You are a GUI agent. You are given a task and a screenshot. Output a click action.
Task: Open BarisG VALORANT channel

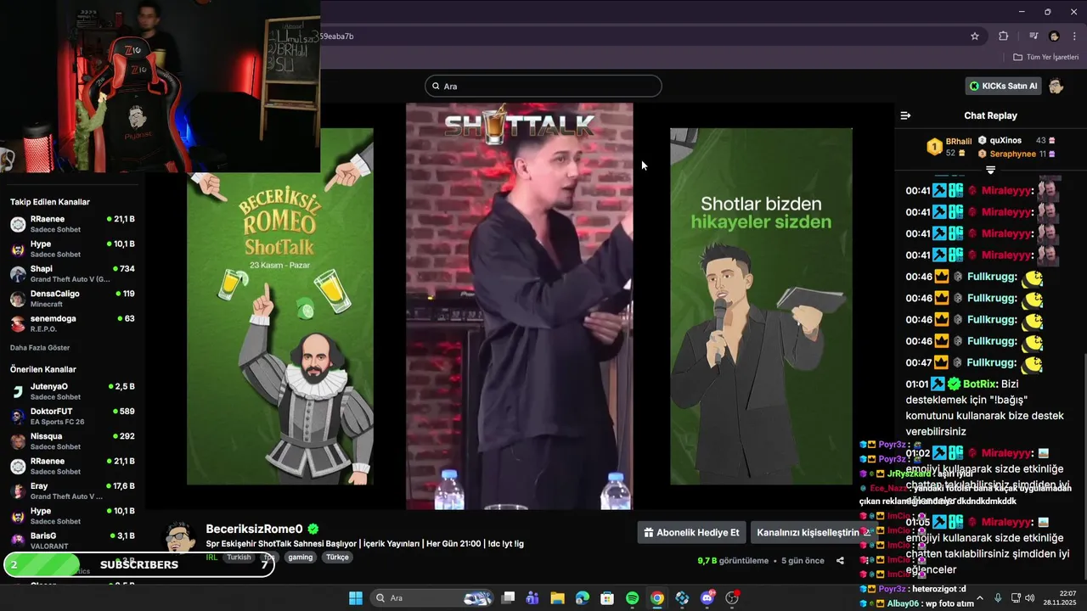[x=72, y=540]
